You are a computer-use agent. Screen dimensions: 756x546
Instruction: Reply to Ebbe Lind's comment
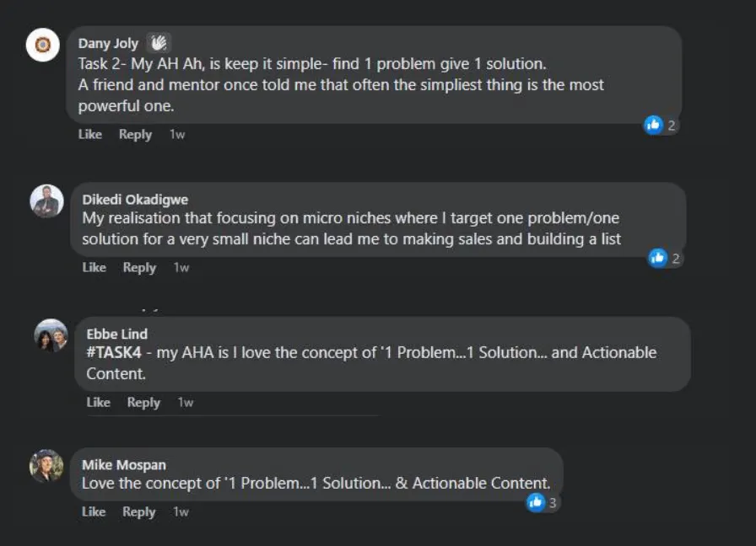[143, 402]
